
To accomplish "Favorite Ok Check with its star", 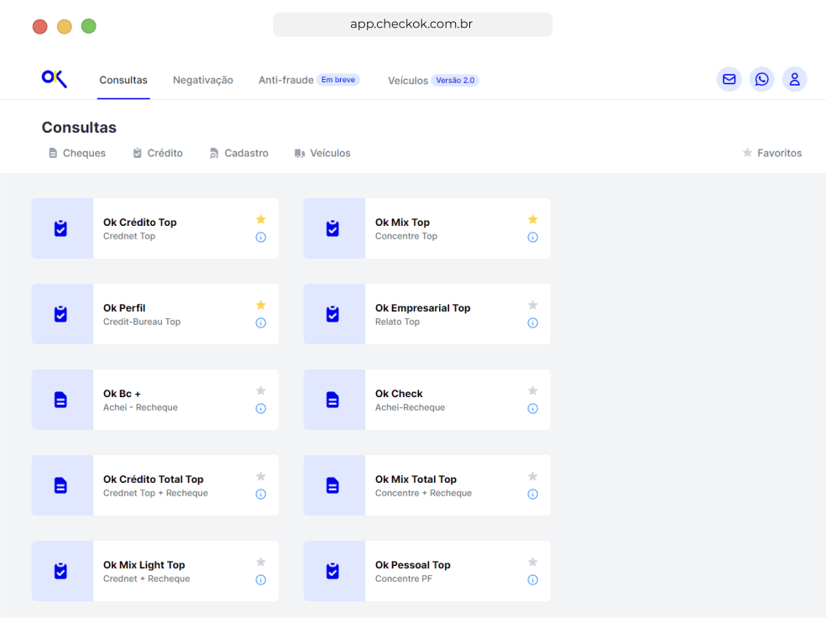I will pyautogui.click(x=532, y=390).
